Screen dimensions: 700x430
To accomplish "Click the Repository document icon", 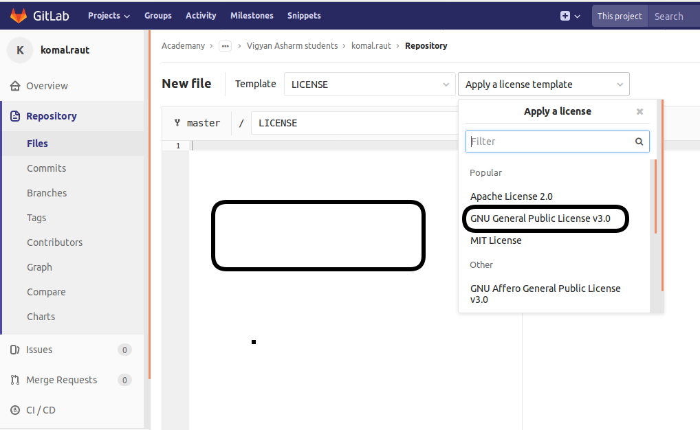I will 15,116.
